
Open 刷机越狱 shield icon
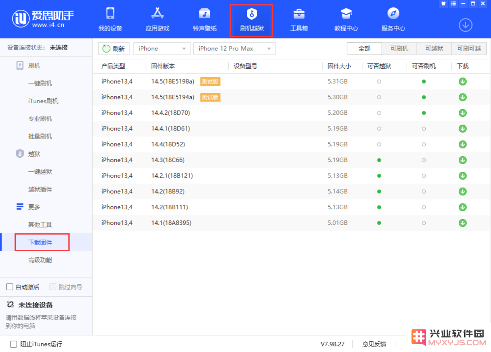252,14
